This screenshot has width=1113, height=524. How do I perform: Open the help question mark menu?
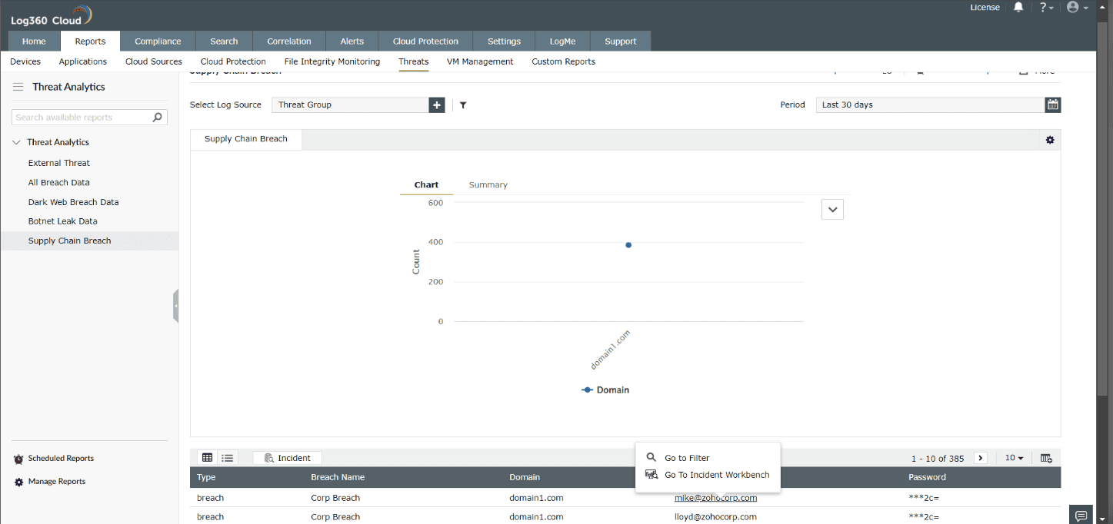tap(1046, 8)
